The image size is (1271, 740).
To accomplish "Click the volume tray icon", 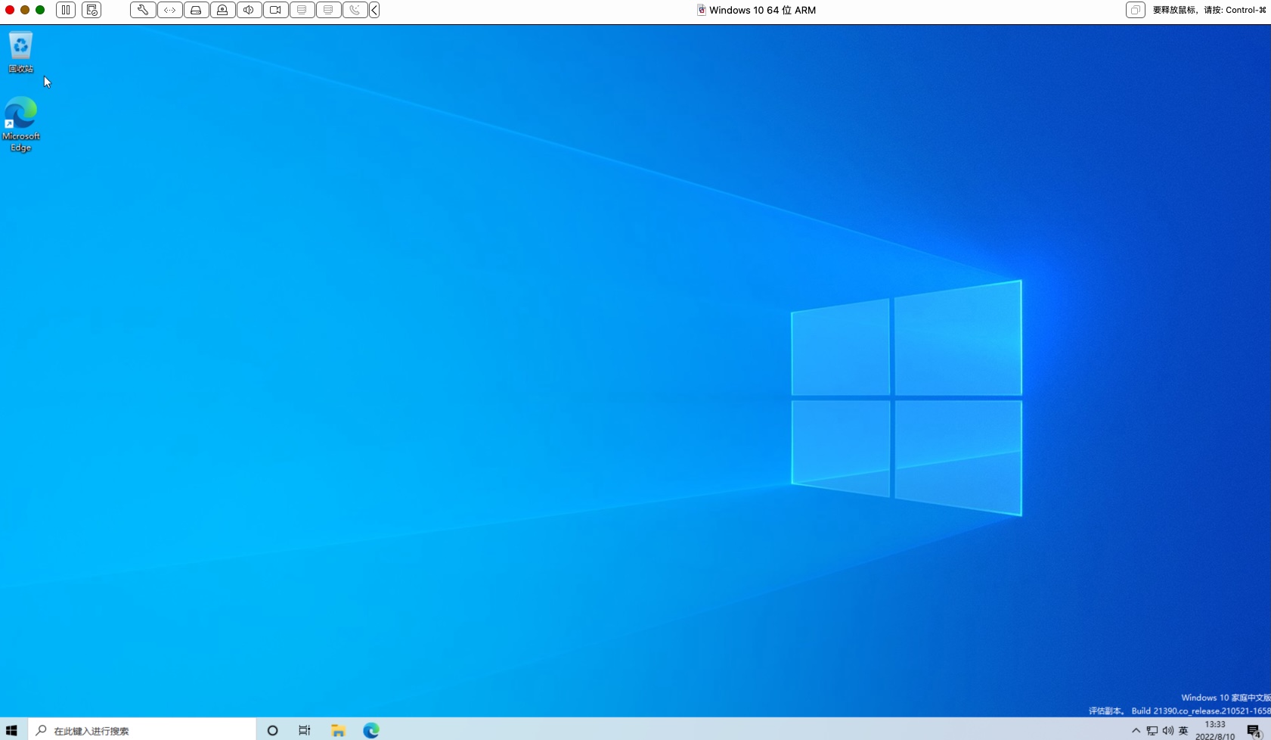I will [1168, 730].
